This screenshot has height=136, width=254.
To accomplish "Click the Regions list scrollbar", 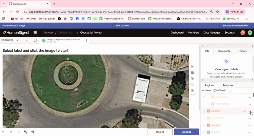I will (253, 95).
